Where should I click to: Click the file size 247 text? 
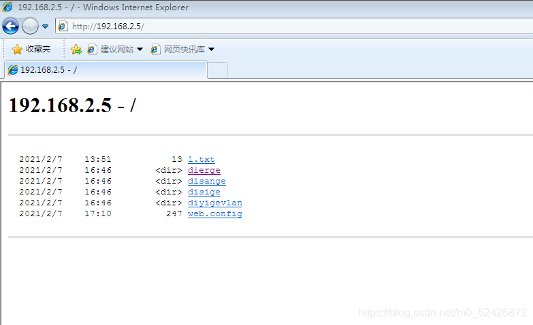[174, 213]
